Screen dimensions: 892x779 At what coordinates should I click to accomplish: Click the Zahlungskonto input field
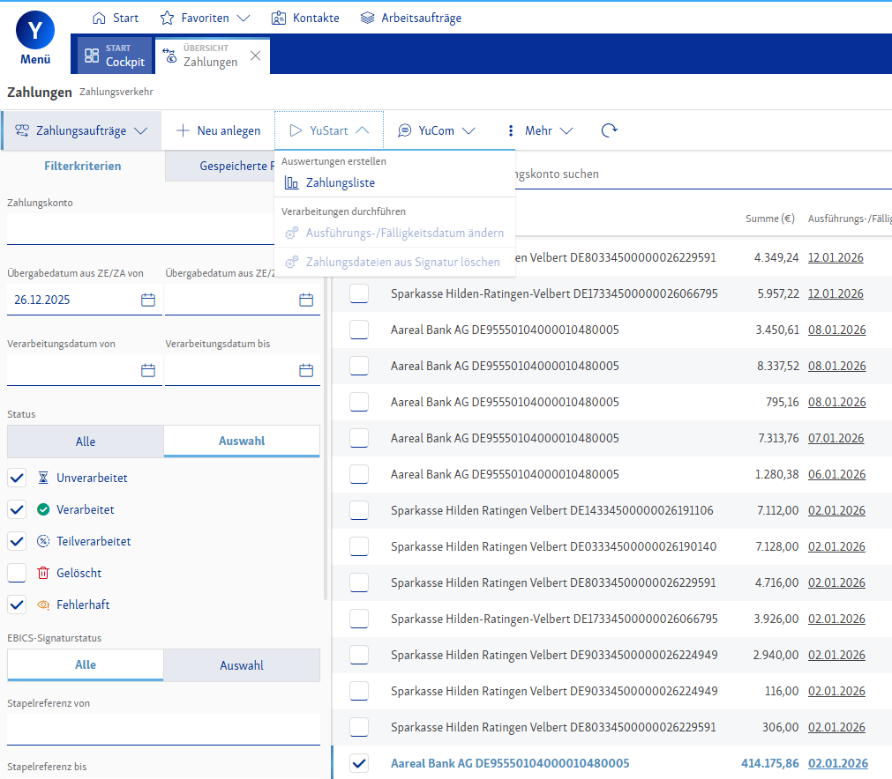(163, 229)
